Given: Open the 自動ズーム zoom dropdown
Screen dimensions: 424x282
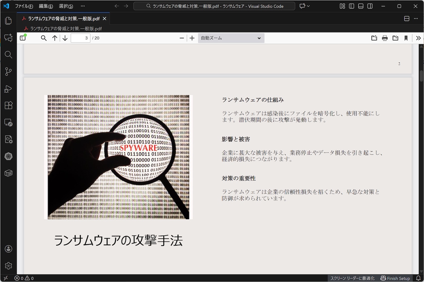Looking at the screenshot, I should point(231,38).
